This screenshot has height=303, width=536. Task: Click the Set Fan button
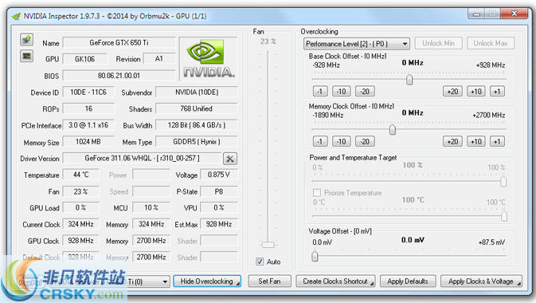(x=269, y=281)
